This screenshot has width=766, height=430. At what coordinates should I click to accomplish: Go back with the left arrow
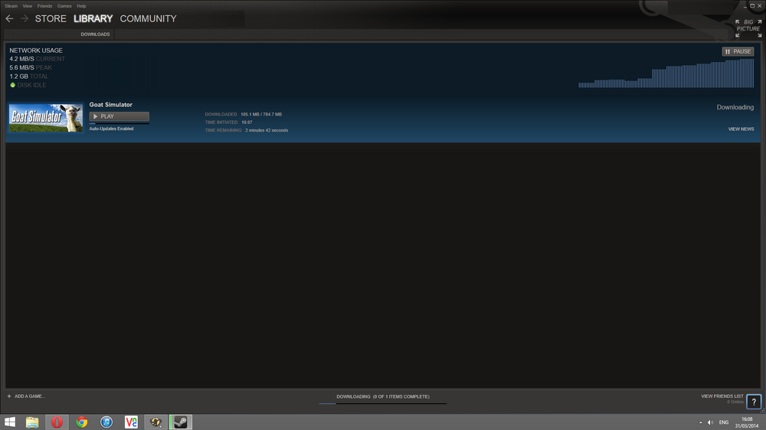[x=9, y=18]
